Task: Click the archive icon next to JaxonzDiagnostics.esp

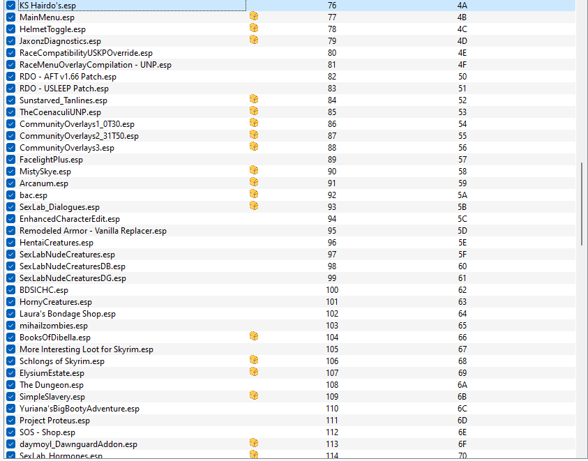Action: (x=254, y=40)
